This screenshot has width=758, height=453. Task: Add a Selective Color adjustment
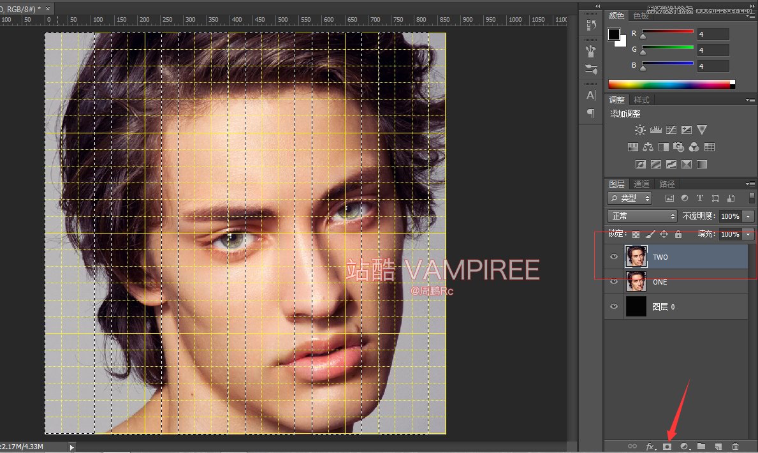(687, 165)
